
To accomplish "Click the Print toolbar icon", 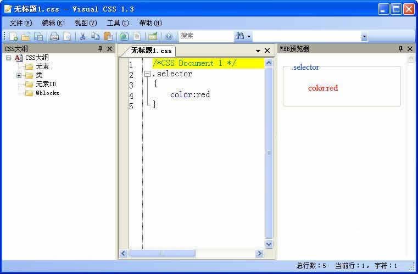I will coord(54,36).
